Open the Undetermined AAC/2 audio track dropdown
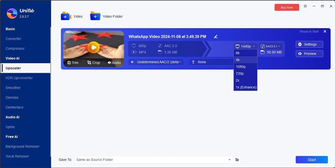335x168 pixels. coord(156,62)
